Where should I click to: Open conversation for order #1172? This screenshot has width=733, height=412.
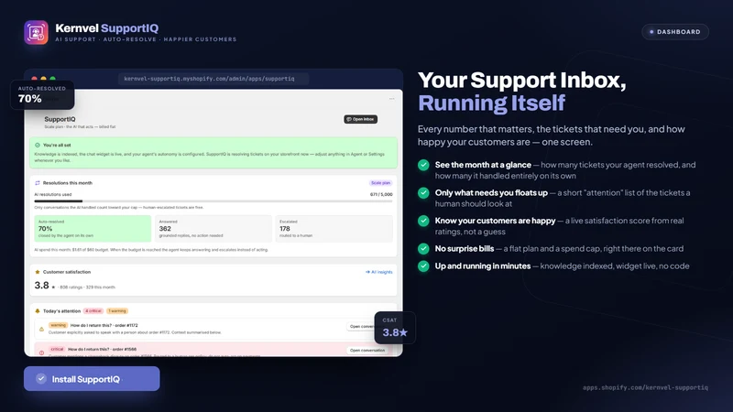click(361, 326)
